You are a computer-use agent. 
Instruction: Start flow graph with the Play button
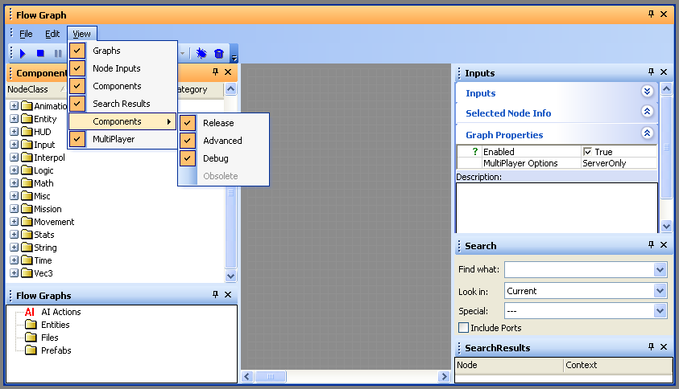(x=23, y=54)
